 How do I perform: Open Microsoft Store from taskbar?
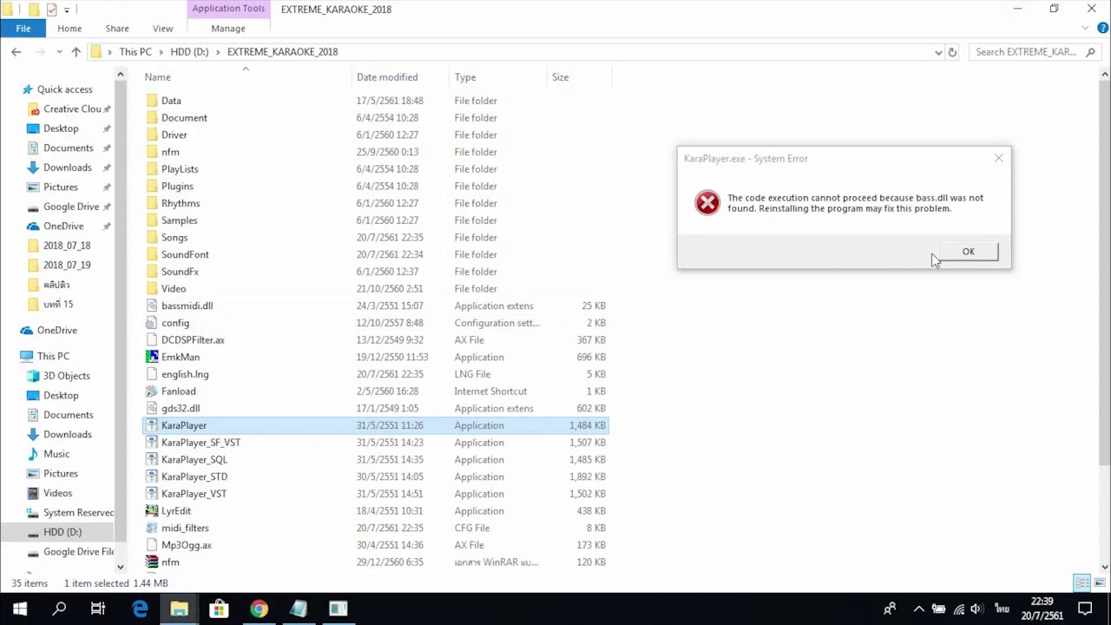[219, 609]
